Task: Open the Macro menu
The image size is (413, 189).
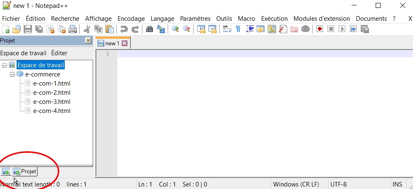Action: 247,19
